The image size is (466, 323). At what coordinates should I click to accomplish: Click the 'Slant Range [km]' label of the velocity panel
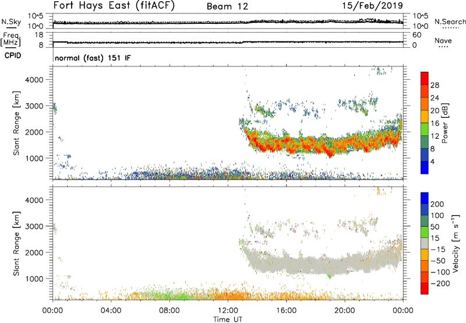tap(16, 244)
